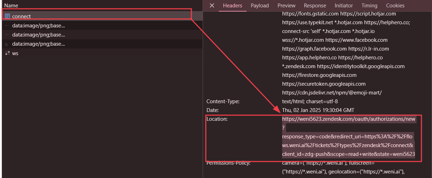Viewport: 432px width, 178px height.
Task: Switch to the Headers tab
Action: [233, 6]
